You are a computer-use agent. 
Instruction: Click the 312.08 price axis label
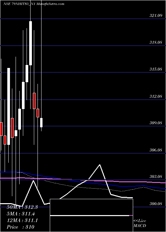click(x=156, y=96)
